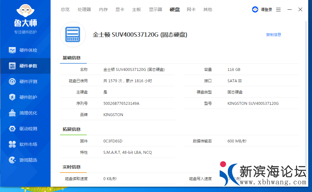This screenshot has height=192, width=312.
Task: Open 硬件评测 speedometer icon
Action: (x=12, y=82)
